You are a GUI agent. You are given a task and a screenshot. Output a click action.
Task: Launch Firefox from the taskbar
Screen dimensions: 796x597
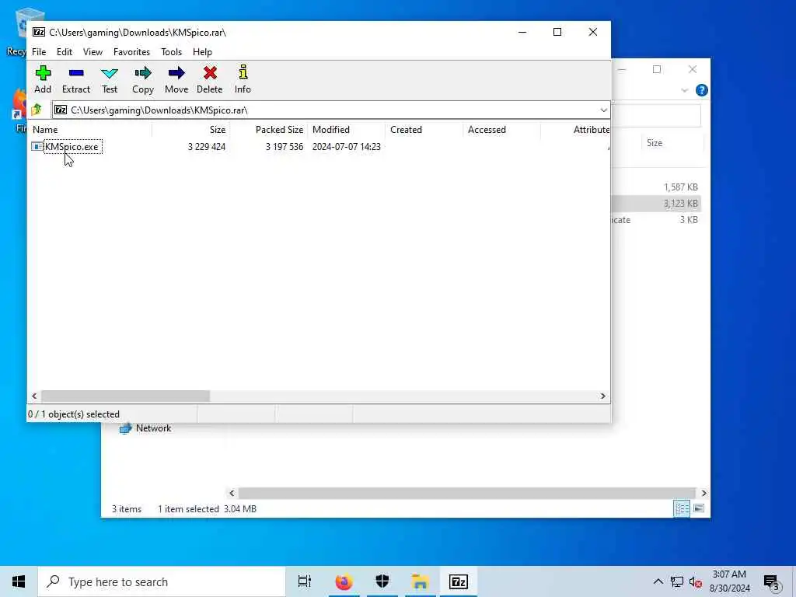tap(344, 581)
